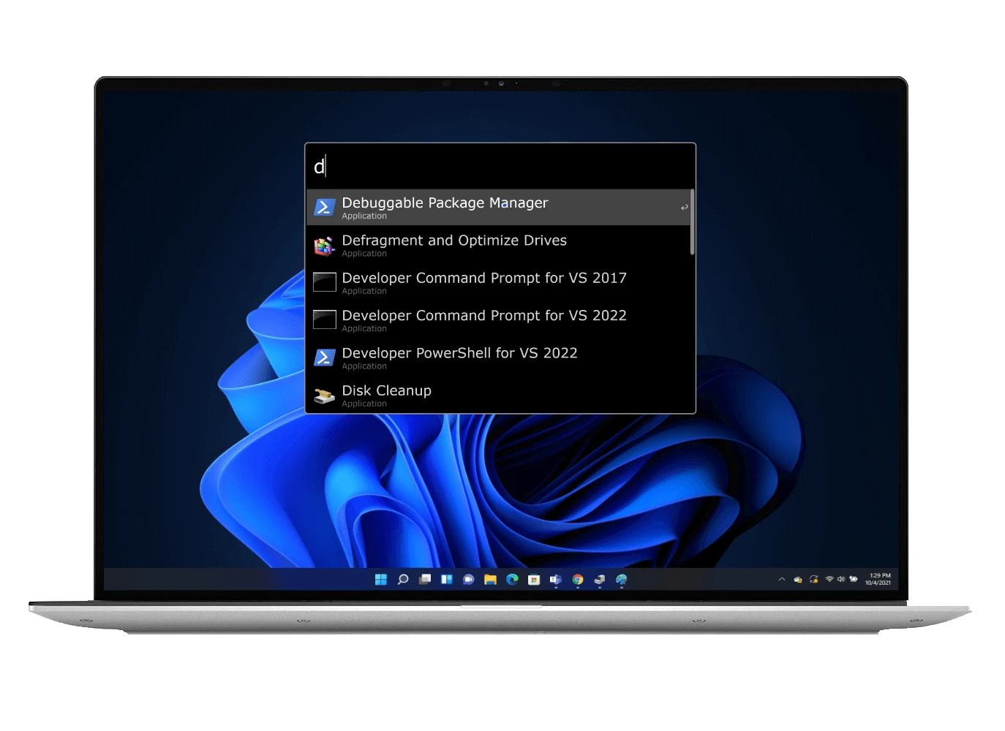Screen dimensions: 1005x731
Task: Expand hidden system tray icons chevron
Action: 782,579
